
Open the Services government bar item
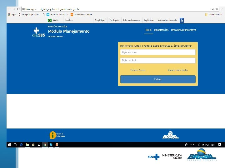point(69,20)
